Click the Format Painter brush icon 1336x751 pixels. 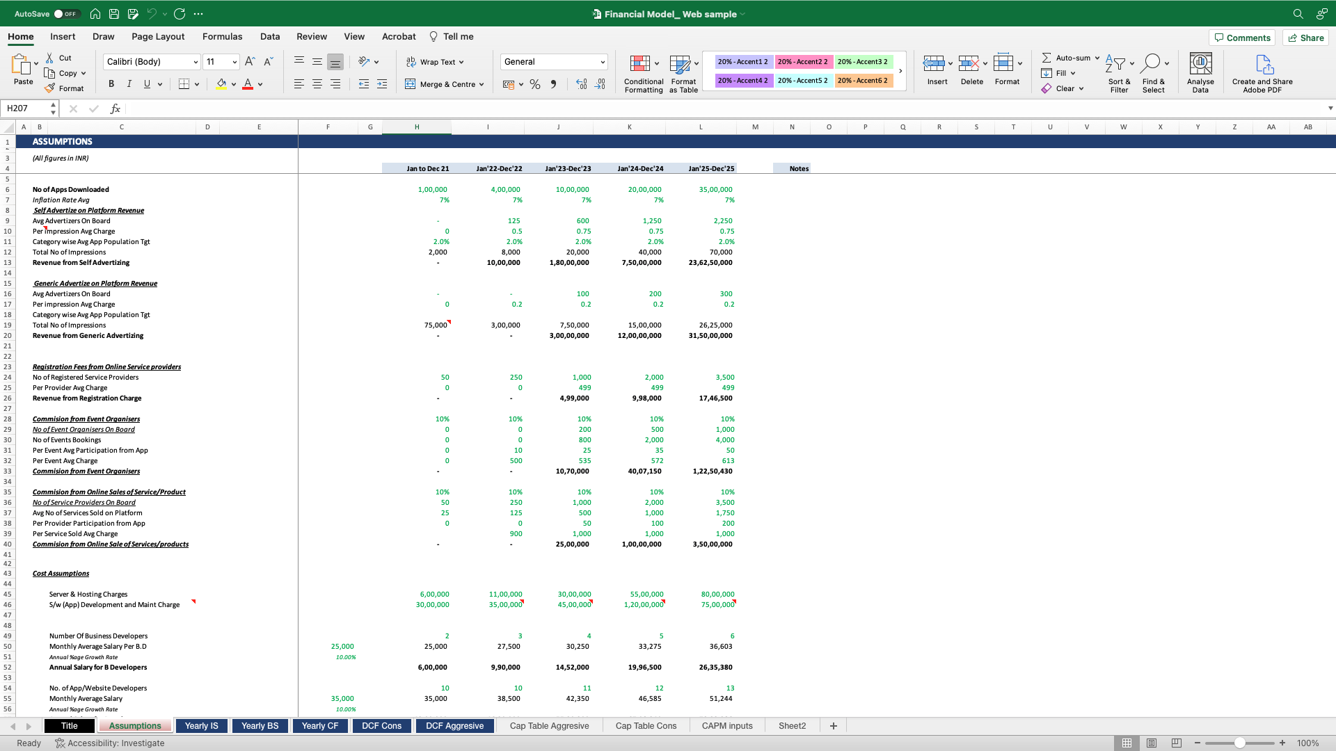(49, 88)
